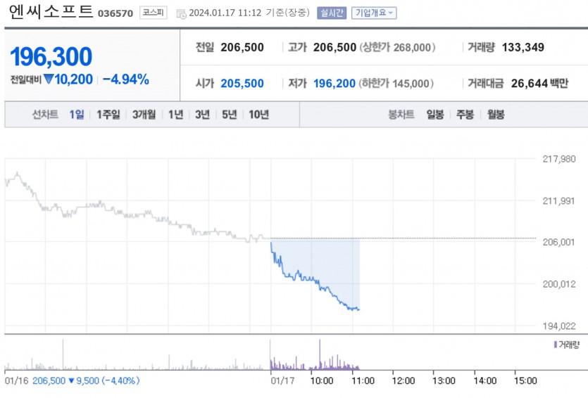Click the purple 거래량 legend marker
Viewport: 588px width, 398px height.
coord(556,345)
